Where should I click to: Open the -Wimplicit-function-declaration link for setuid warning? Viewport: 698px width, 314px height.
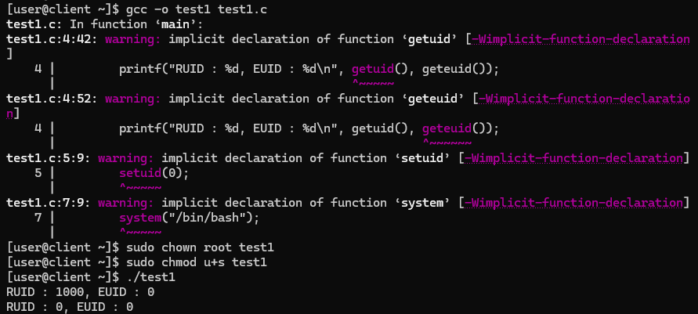(x=573, y=158)
